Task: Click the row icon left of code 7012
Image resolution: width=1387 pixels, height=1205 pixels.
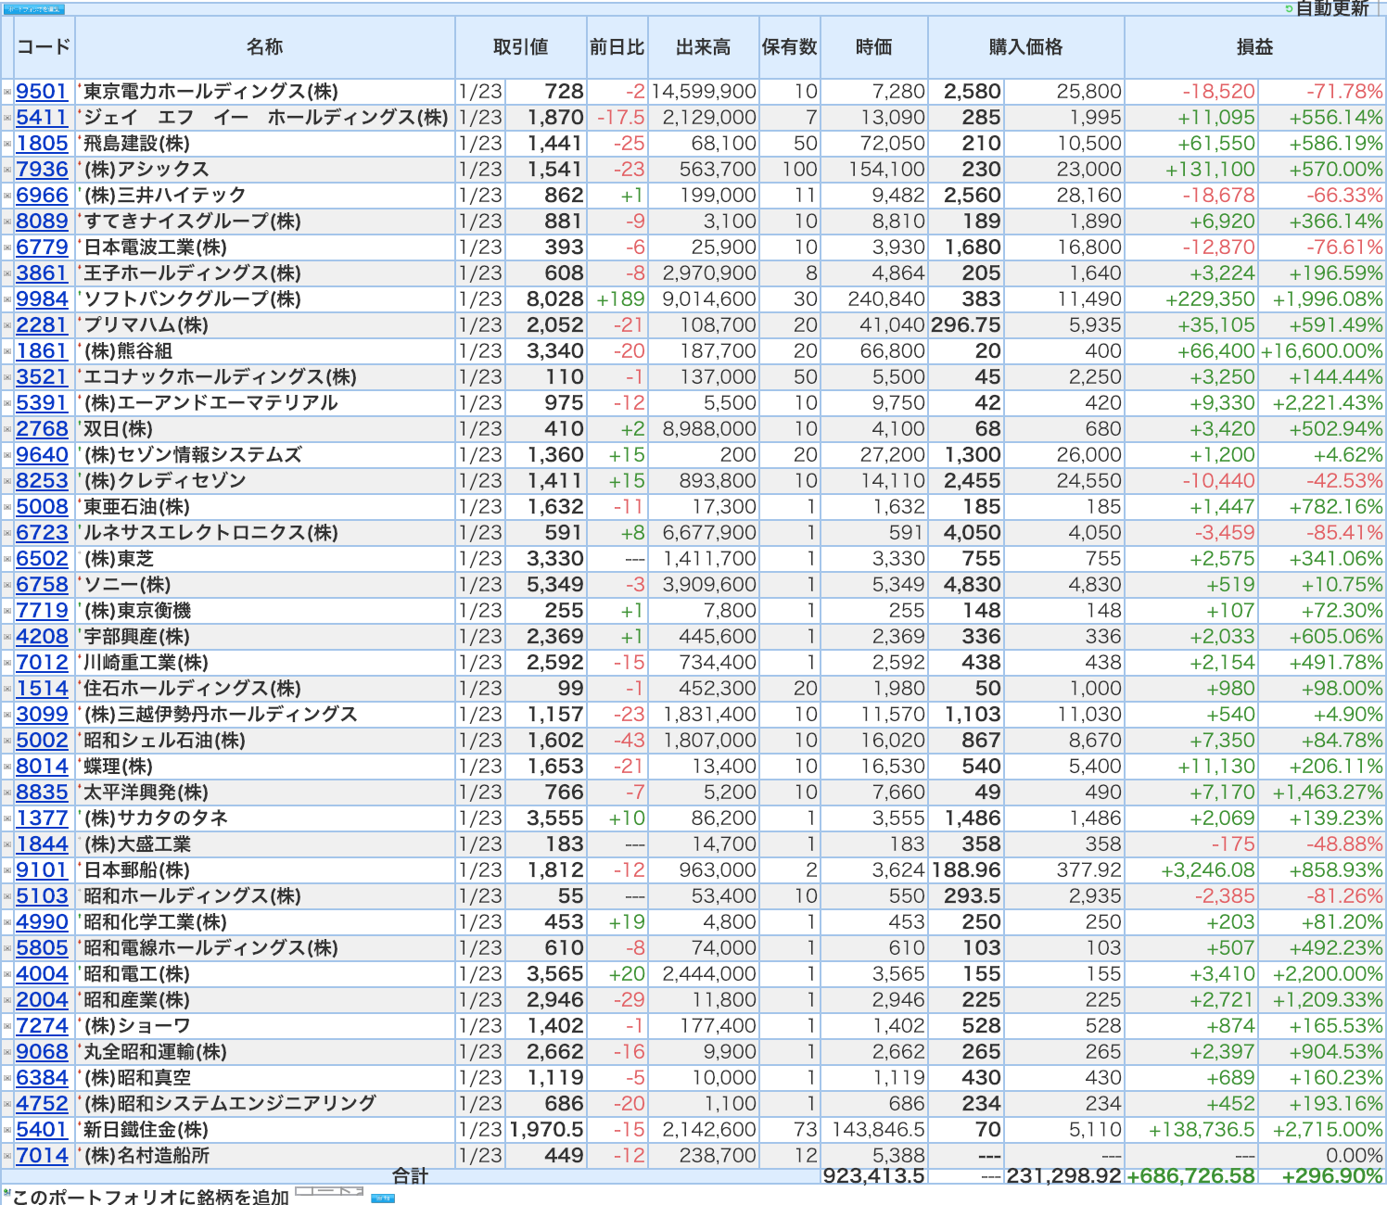Action: click(7, 663)
